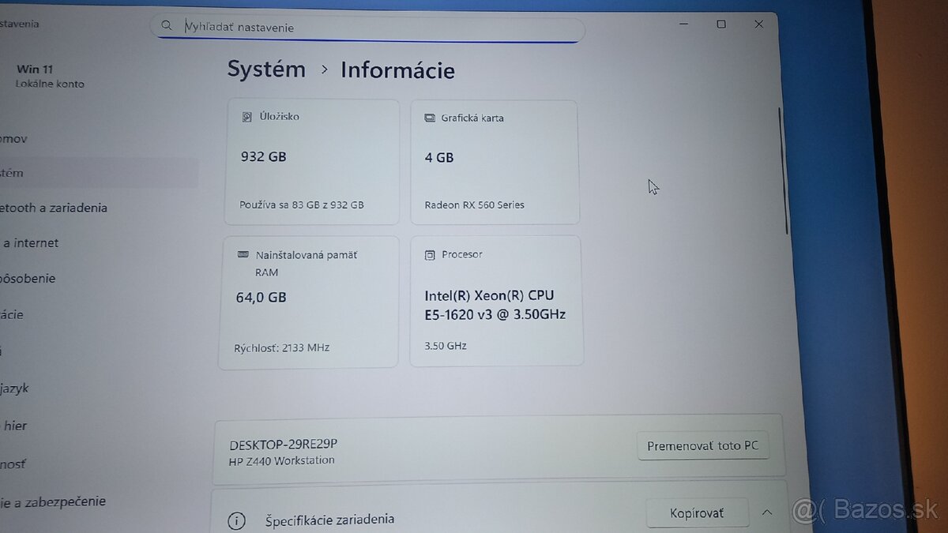Click the Premenovať toto PC button
The width and height of the screenshot is (948, 533).
tap(703, 445)
